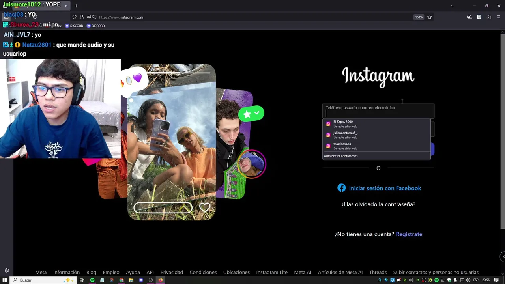Screen dimensions: 505x284
Task: Click the Spotify tray icon
Action: (x=437, y=280)
